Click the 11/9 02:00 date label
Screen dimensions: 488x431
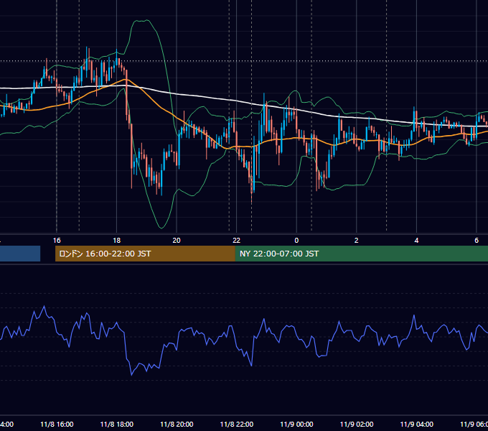coord(357,424)
